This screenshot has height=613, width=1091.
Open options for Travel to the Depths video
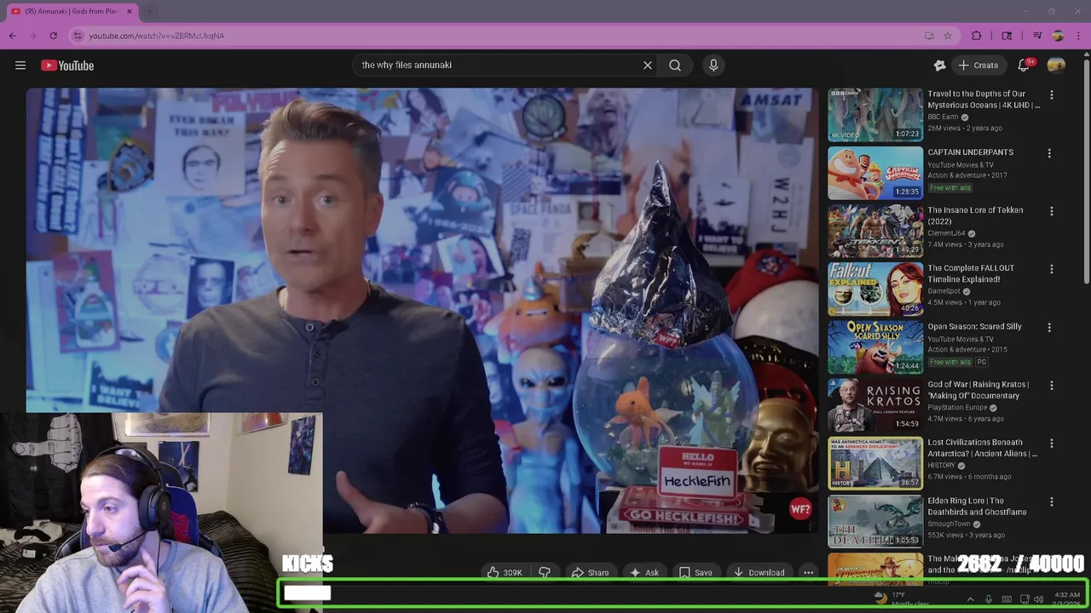pos(1051,95)
